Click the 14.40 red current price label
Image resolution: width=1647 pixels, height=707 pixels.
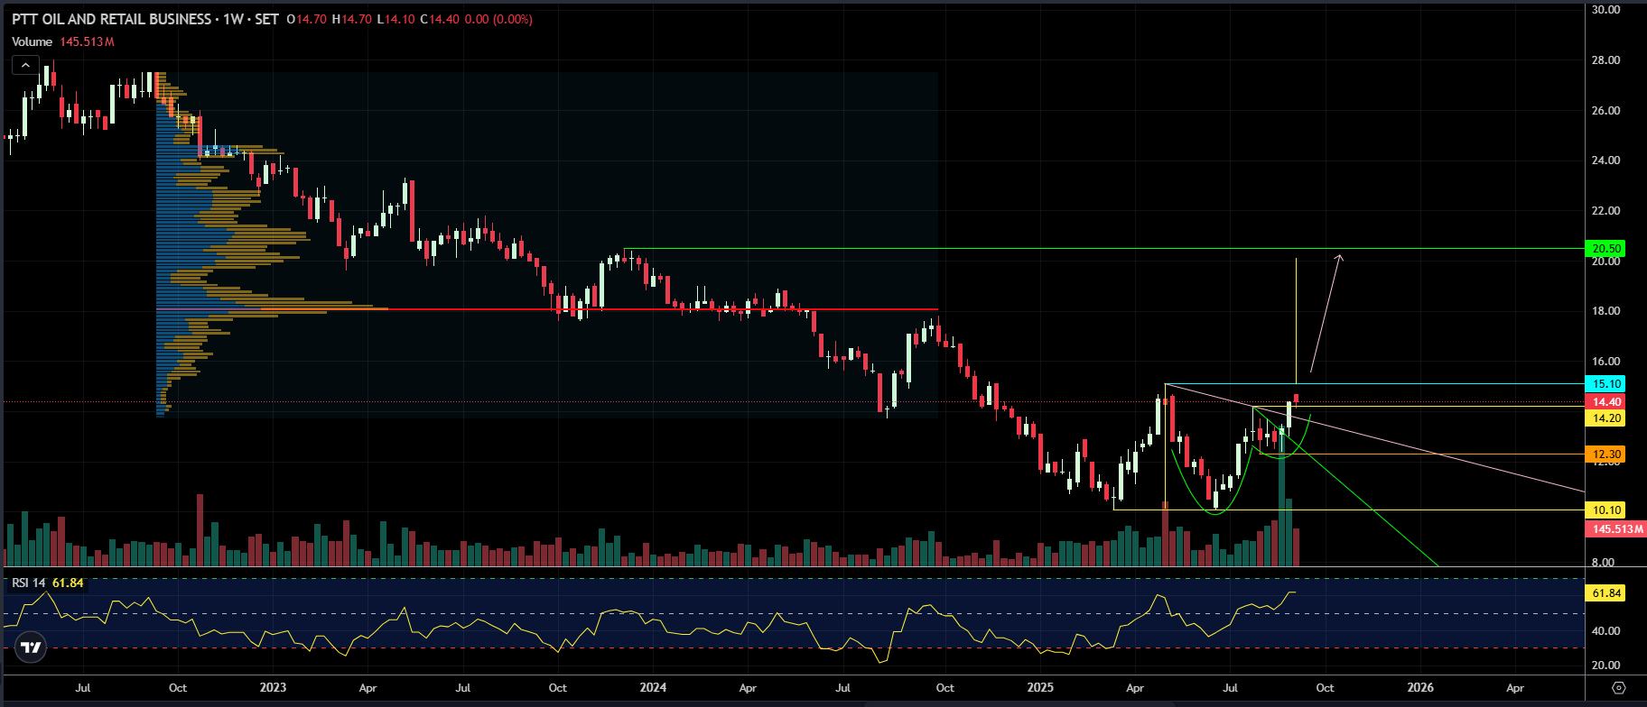[x=1606, y=402]
